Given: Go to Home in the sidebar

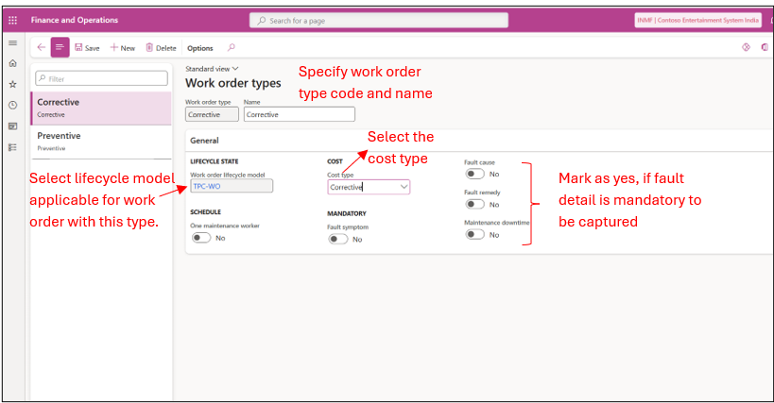Looking at the screenshot, I should [x=13, y=63].
